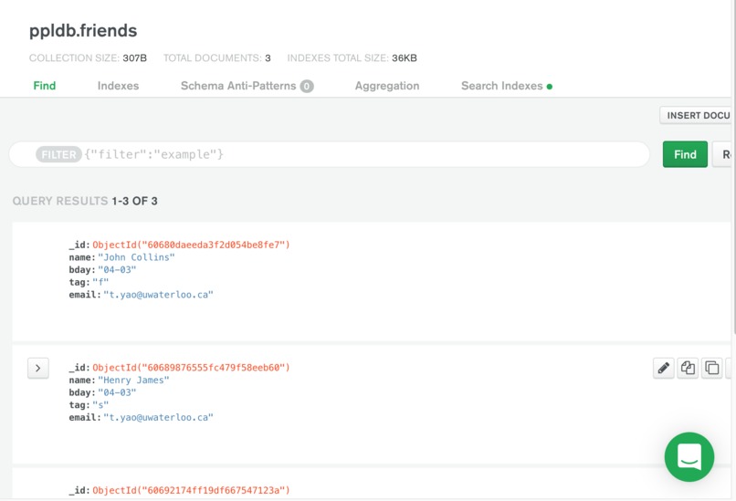Click the Insert Document button
Viewport: 736px width, 501px height.
[698, 115]
